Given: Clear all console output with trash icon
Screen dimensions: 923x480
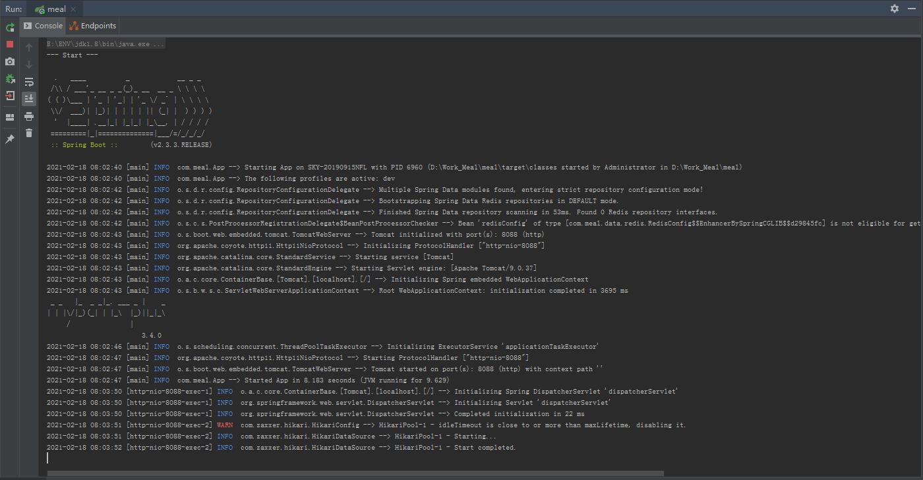Looking at the screenshot, I should pyautogui.click(x=29, y=133).
